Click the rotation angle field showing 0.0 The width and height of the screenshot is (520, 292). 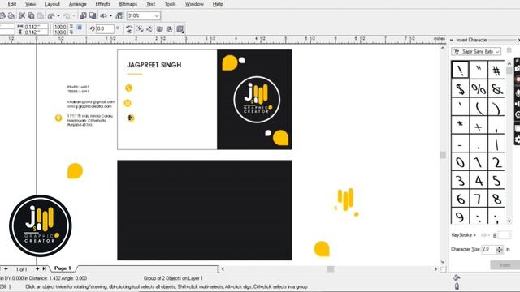pos(105,29)
